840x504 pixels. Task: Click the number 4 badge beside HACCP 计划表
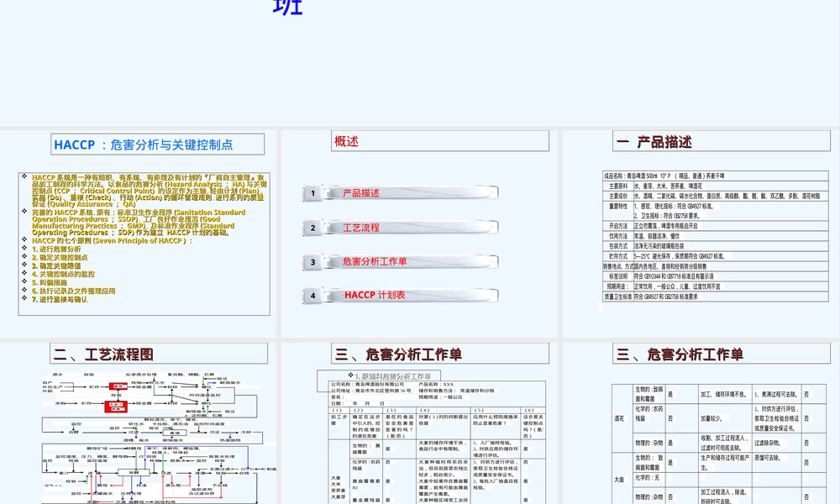pyautogui.click(x=312, y=295)
